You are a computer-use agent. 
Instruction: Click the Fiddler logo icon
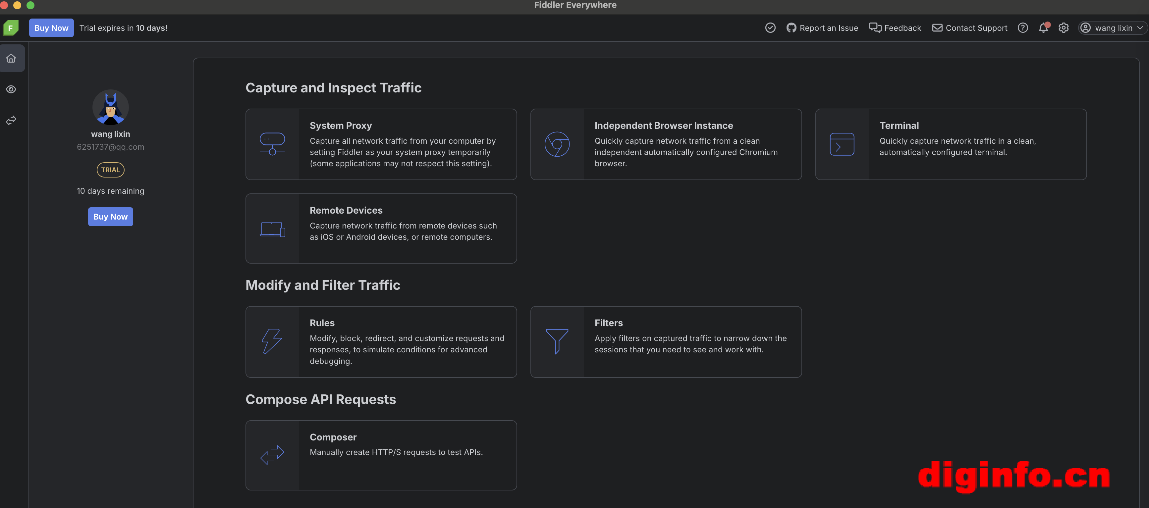[x=11, y=28]
